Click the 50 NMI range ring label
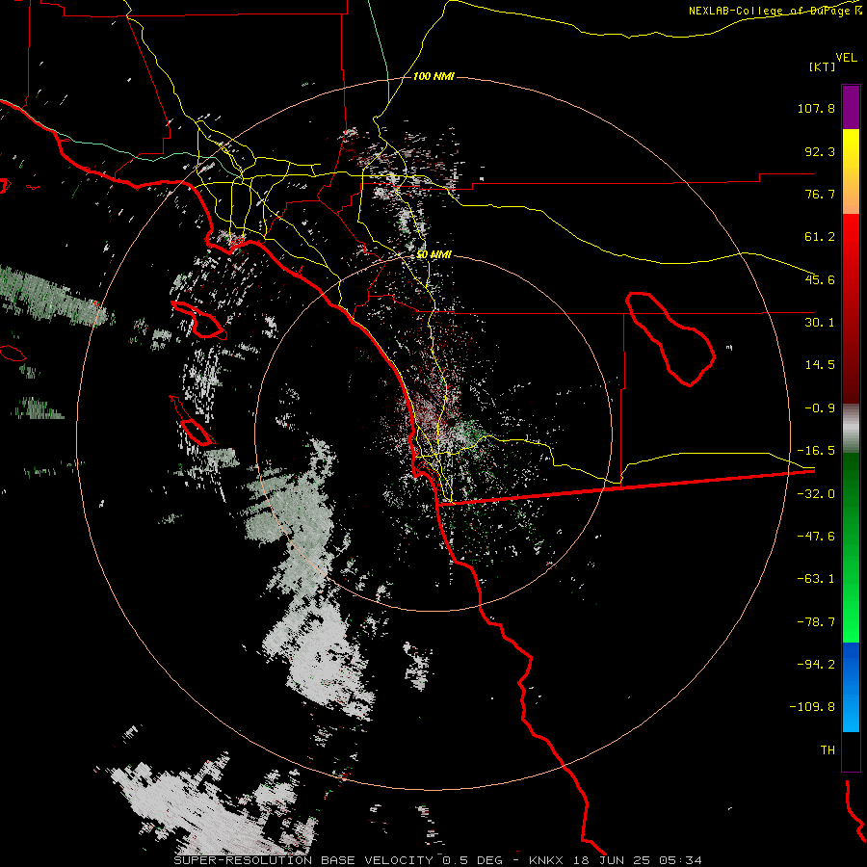Image resolution: width=867 pixels, height=867 pixels. coord(433,254)
